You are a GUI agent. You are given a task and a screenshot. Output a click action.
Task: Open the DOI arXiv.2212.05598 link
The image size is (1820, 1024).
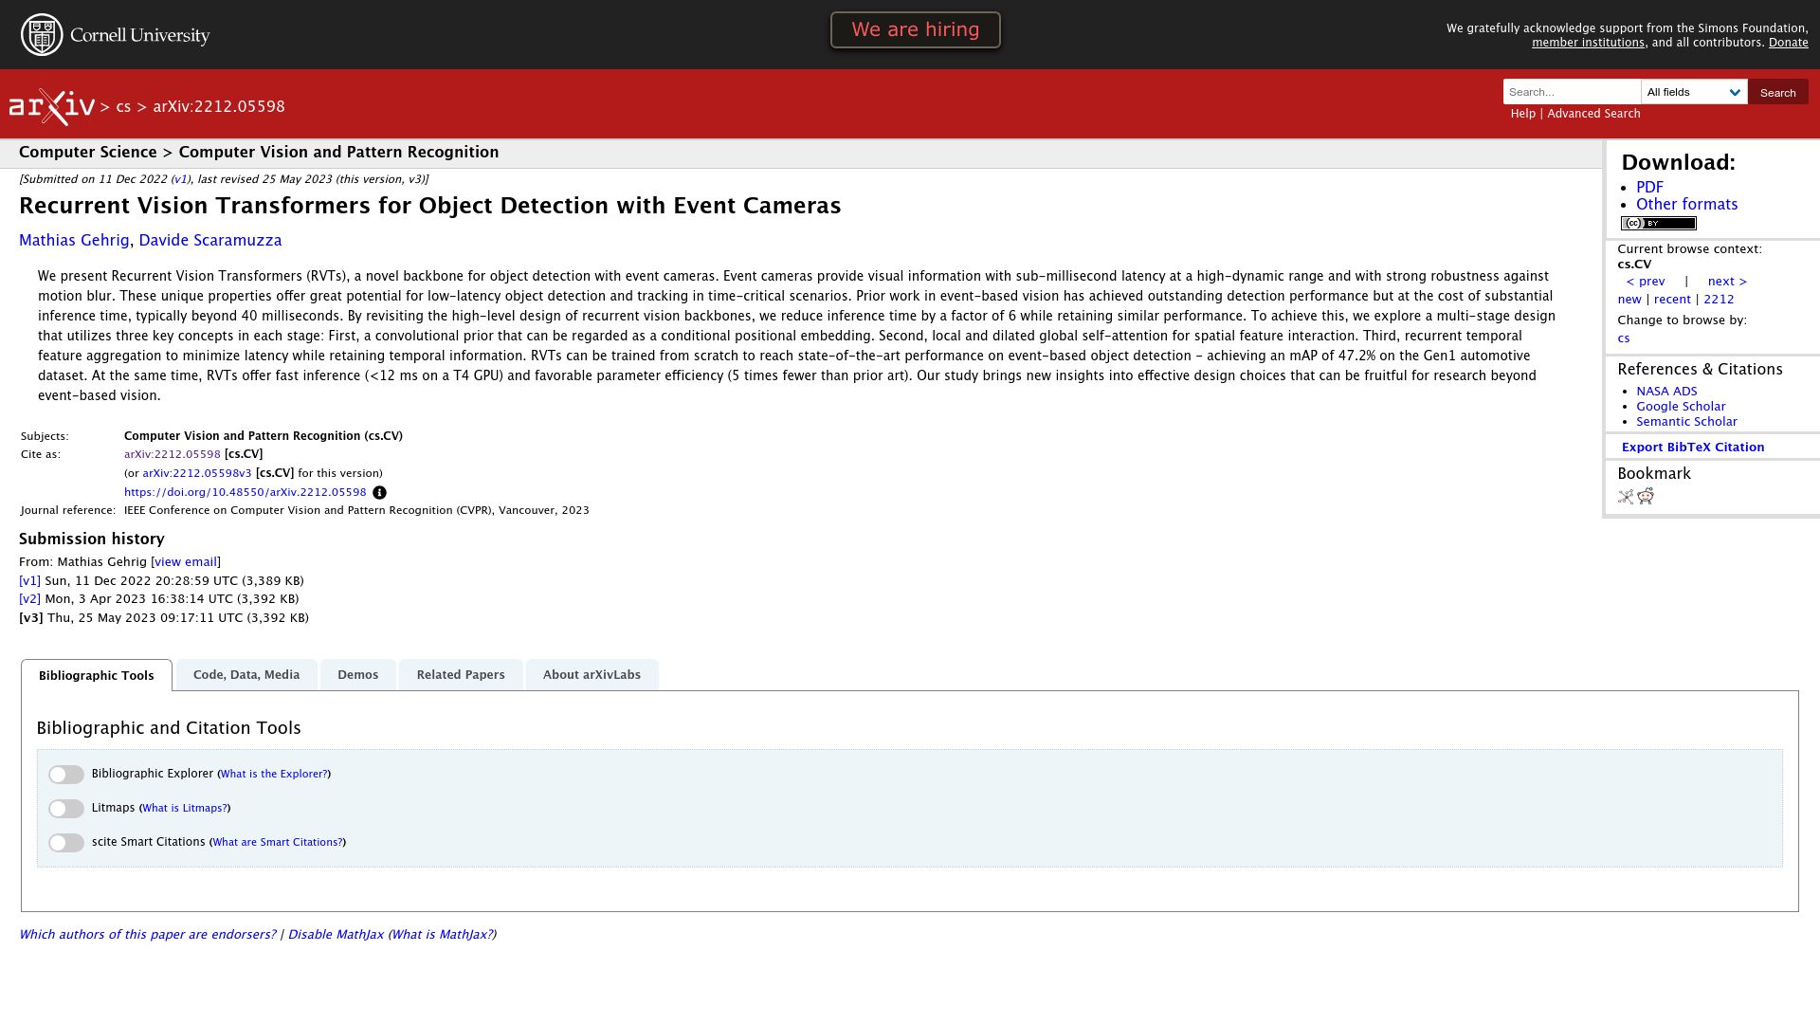245,492
